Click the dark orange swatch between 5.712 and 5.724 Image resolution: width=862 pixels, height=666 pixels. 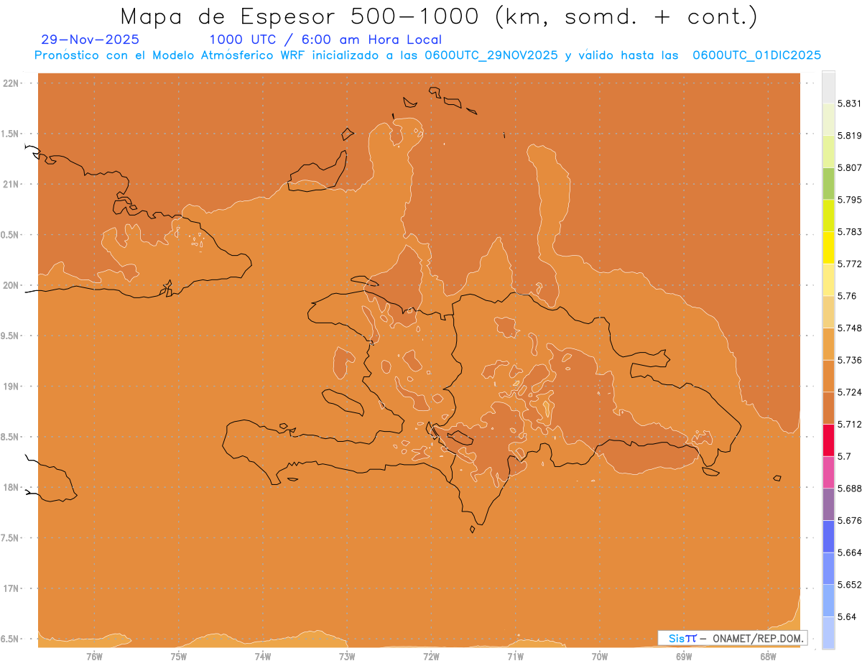[x=828, y=408]
